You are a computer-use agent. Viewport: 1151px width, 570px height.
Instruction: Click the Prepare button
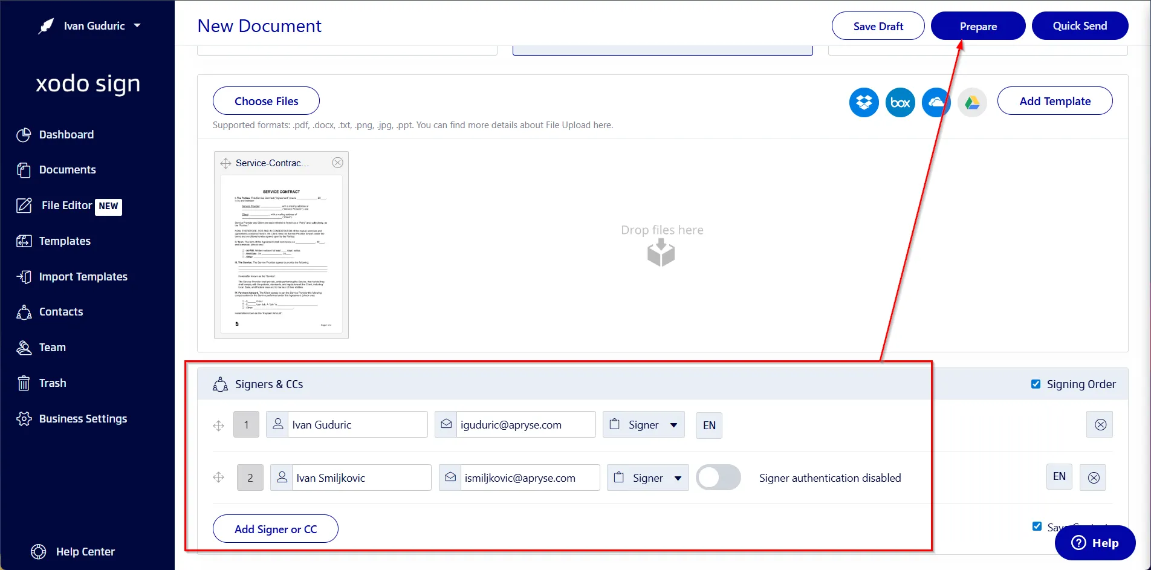(978, 26)
